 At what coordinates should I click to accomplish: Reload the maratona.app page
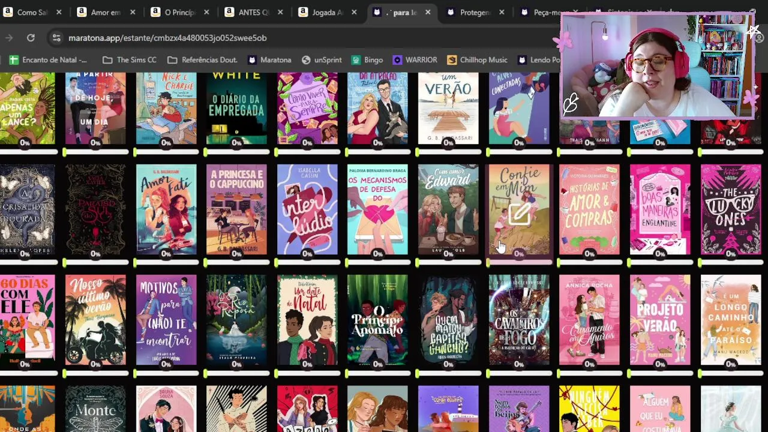(31, 38)
